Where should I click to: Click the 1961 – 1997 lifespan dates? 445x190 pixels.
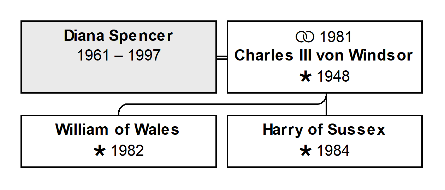click(119, 56)
